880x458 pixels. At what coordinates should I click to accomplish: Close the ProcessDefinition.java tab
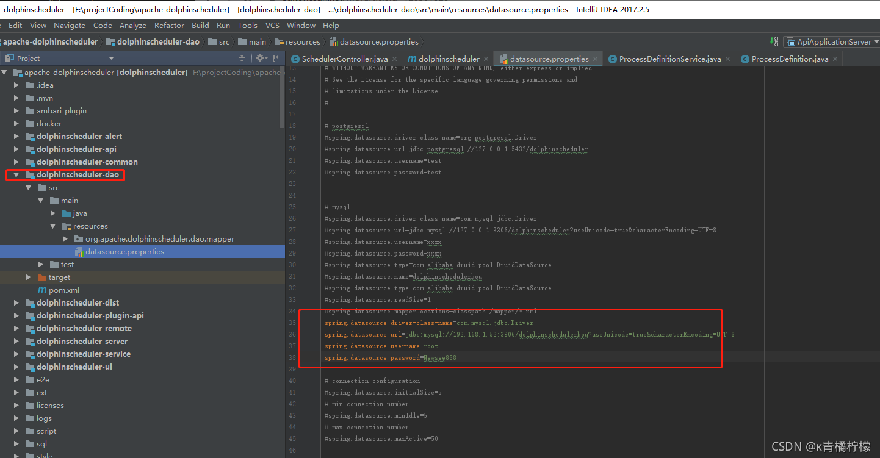(x=835, y=59)
